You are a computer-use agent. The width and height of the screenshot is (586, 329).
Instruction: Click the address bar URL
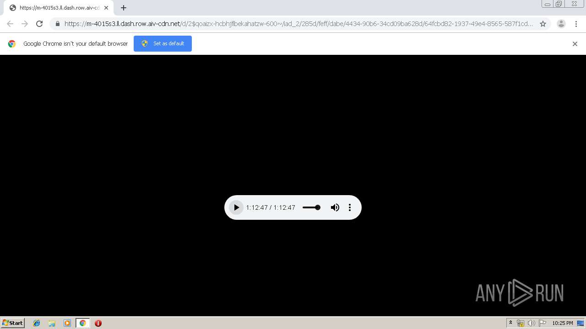pos(298,24)
